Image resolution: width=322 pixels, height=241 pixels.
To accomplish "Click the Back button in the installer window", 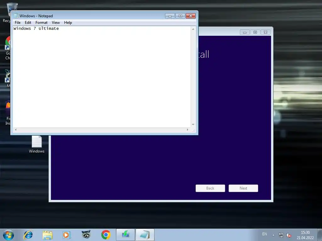I will pos(210,188).
